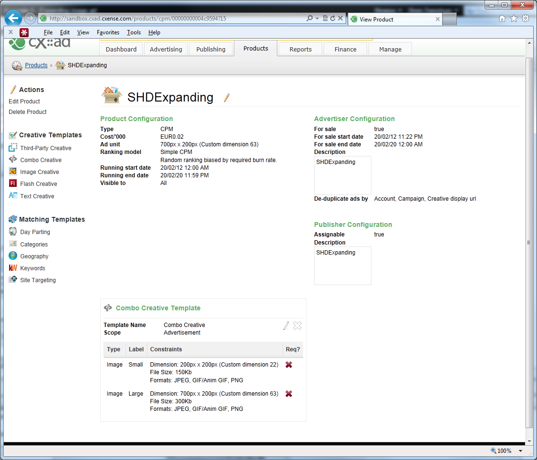Toggle the Req? mark for Small image
This screenshot has width=537, height=460.
tap(289, 365)
